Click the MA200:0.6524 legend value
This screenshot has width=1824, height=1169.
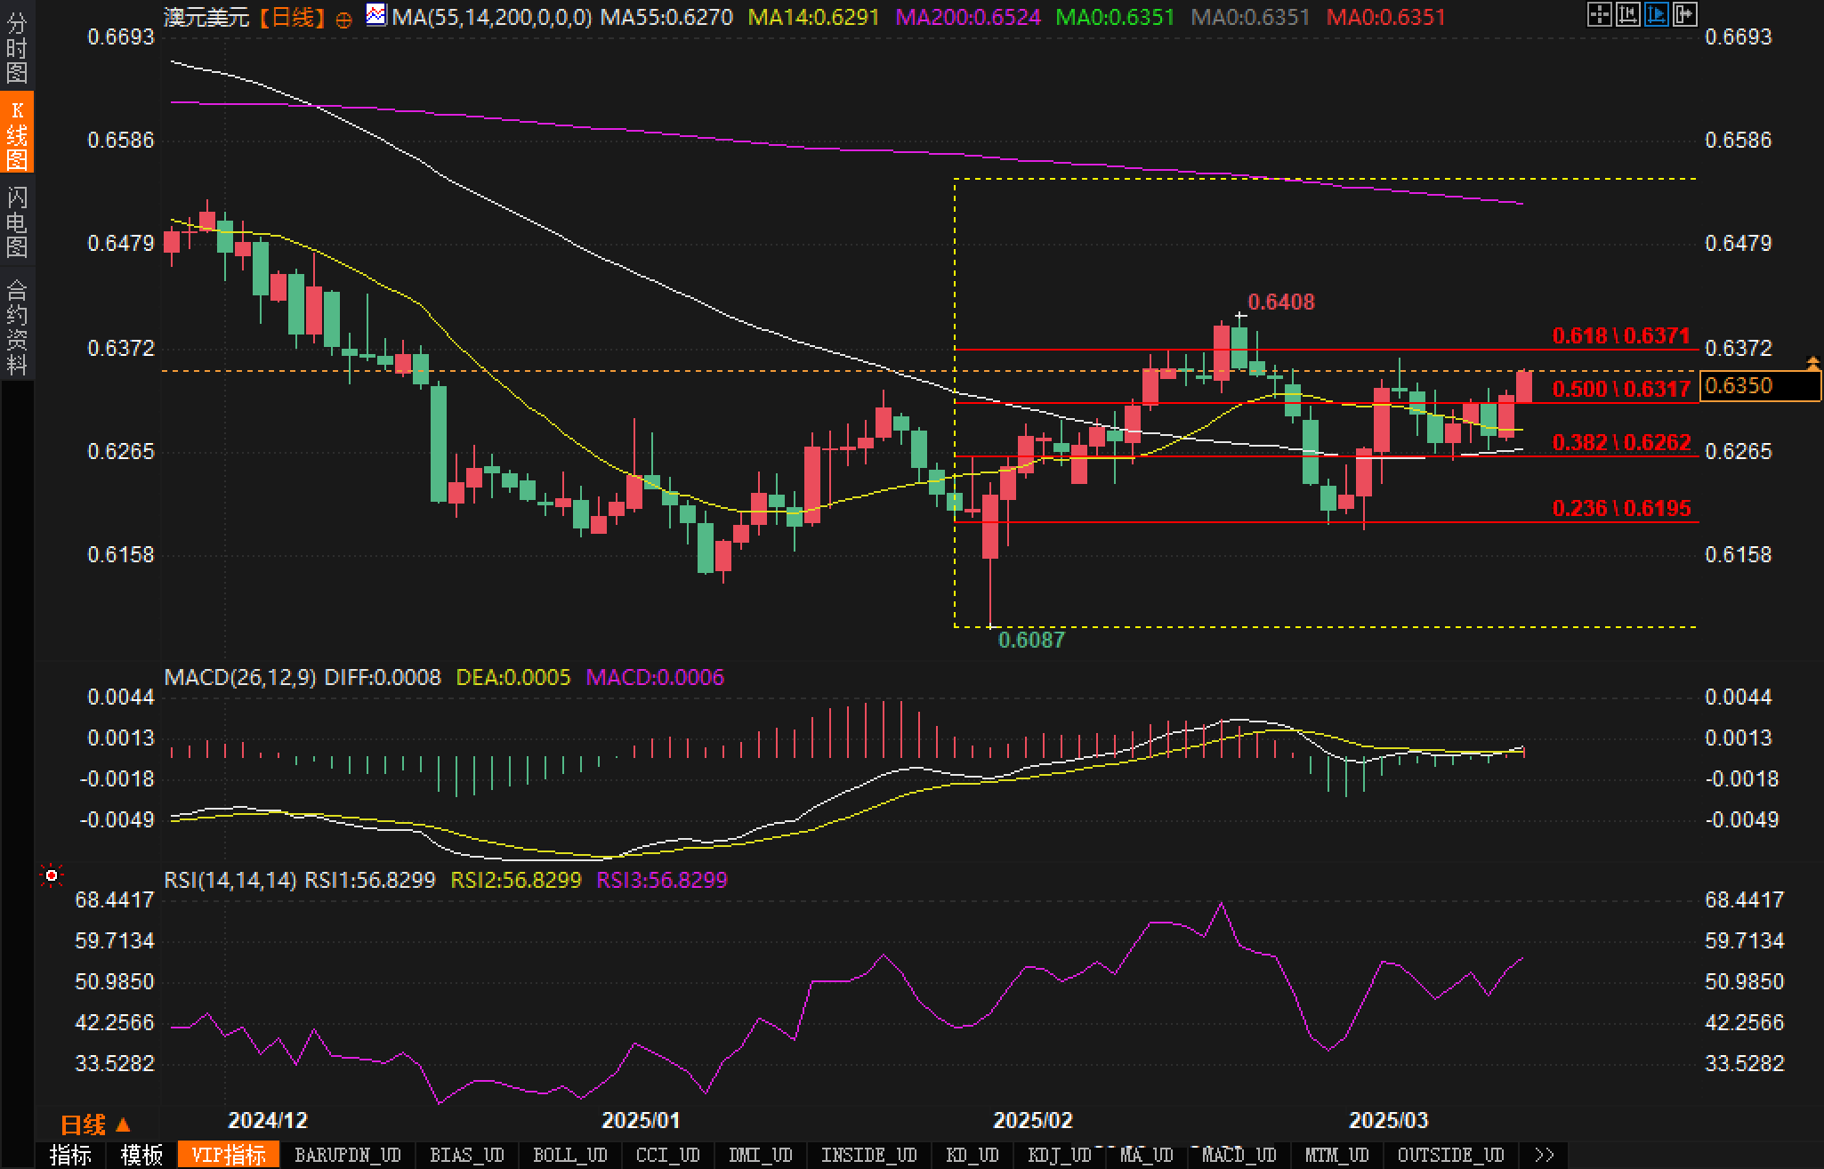[968, 17]
